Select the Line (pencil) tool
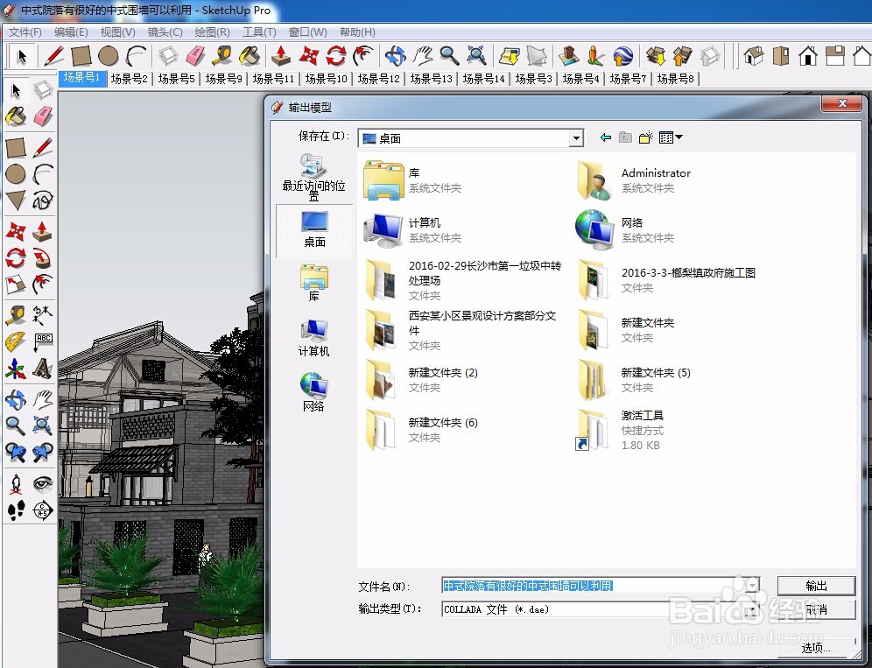This screenshot has height=668, width=872. [x=44, y=147]
